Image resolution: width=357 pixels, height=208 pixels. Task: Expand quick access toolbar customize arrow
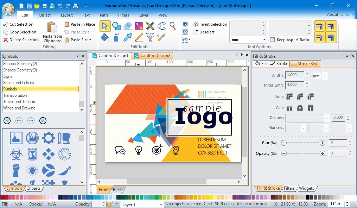point(86,6)
